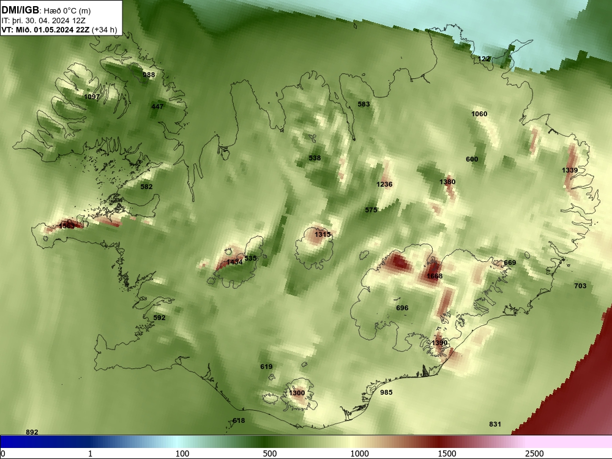The height and width of the screenshot is (459, 612).
Task: Click the 696 height label
Action: point(402,308)
